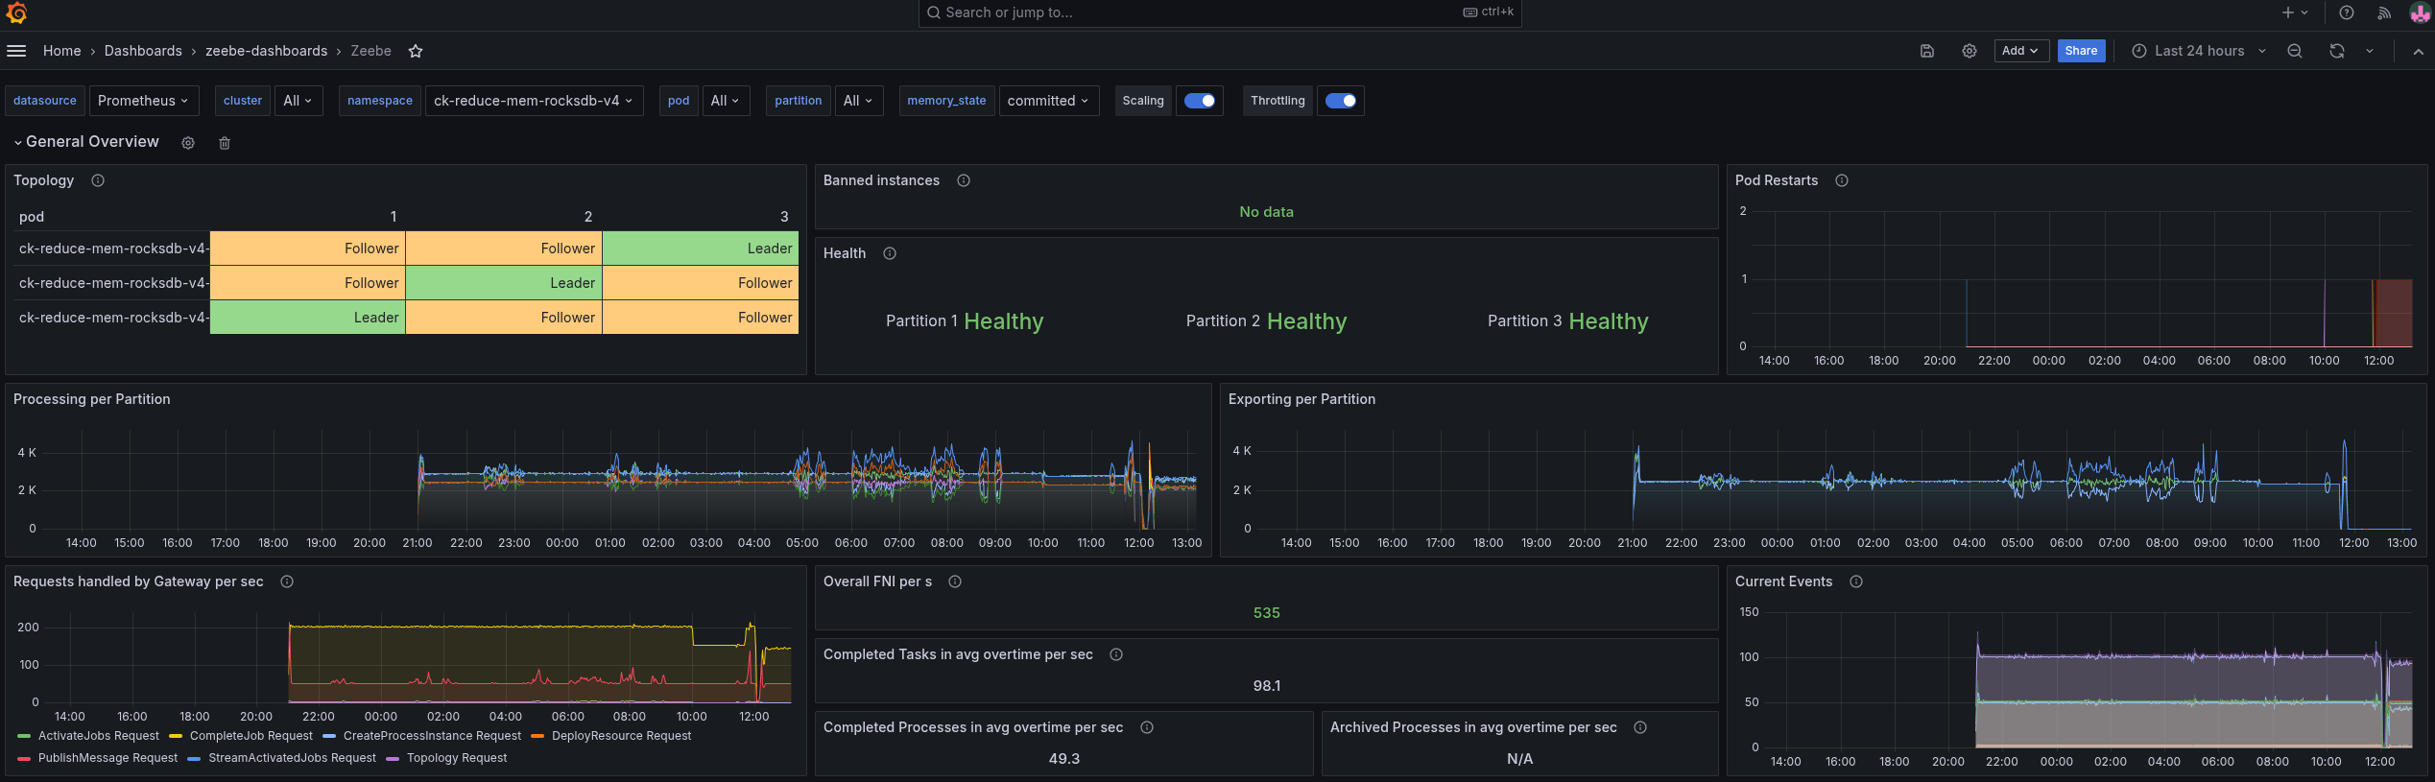The image size is (2435, 782).
Task: Click the Partition 3 Healthy stat
Action: (x=1567, y=321)
